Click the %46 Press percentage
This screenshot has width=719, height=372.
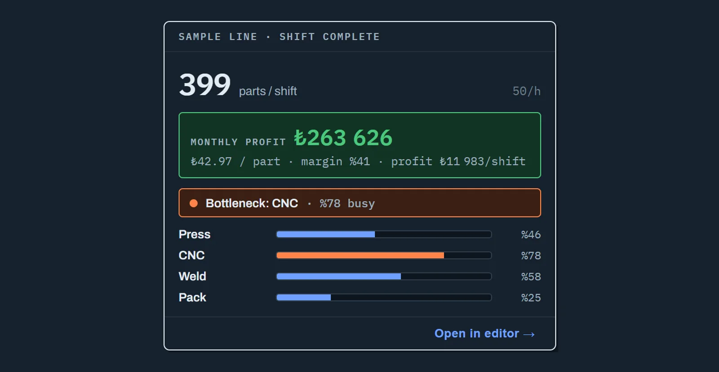531,235
